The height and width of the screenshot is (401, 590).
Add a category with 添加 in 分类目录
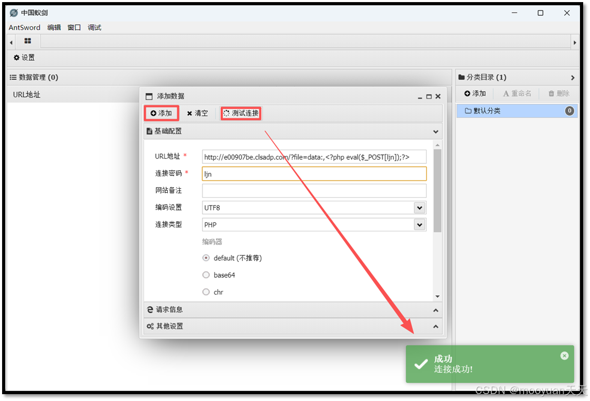[x=475, y=93]
